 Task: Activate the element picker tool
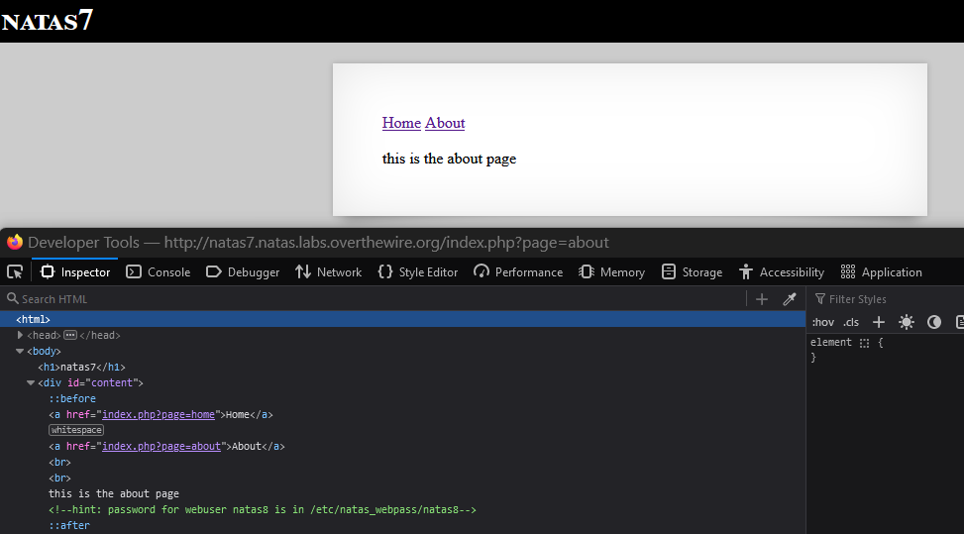point(15,271)
